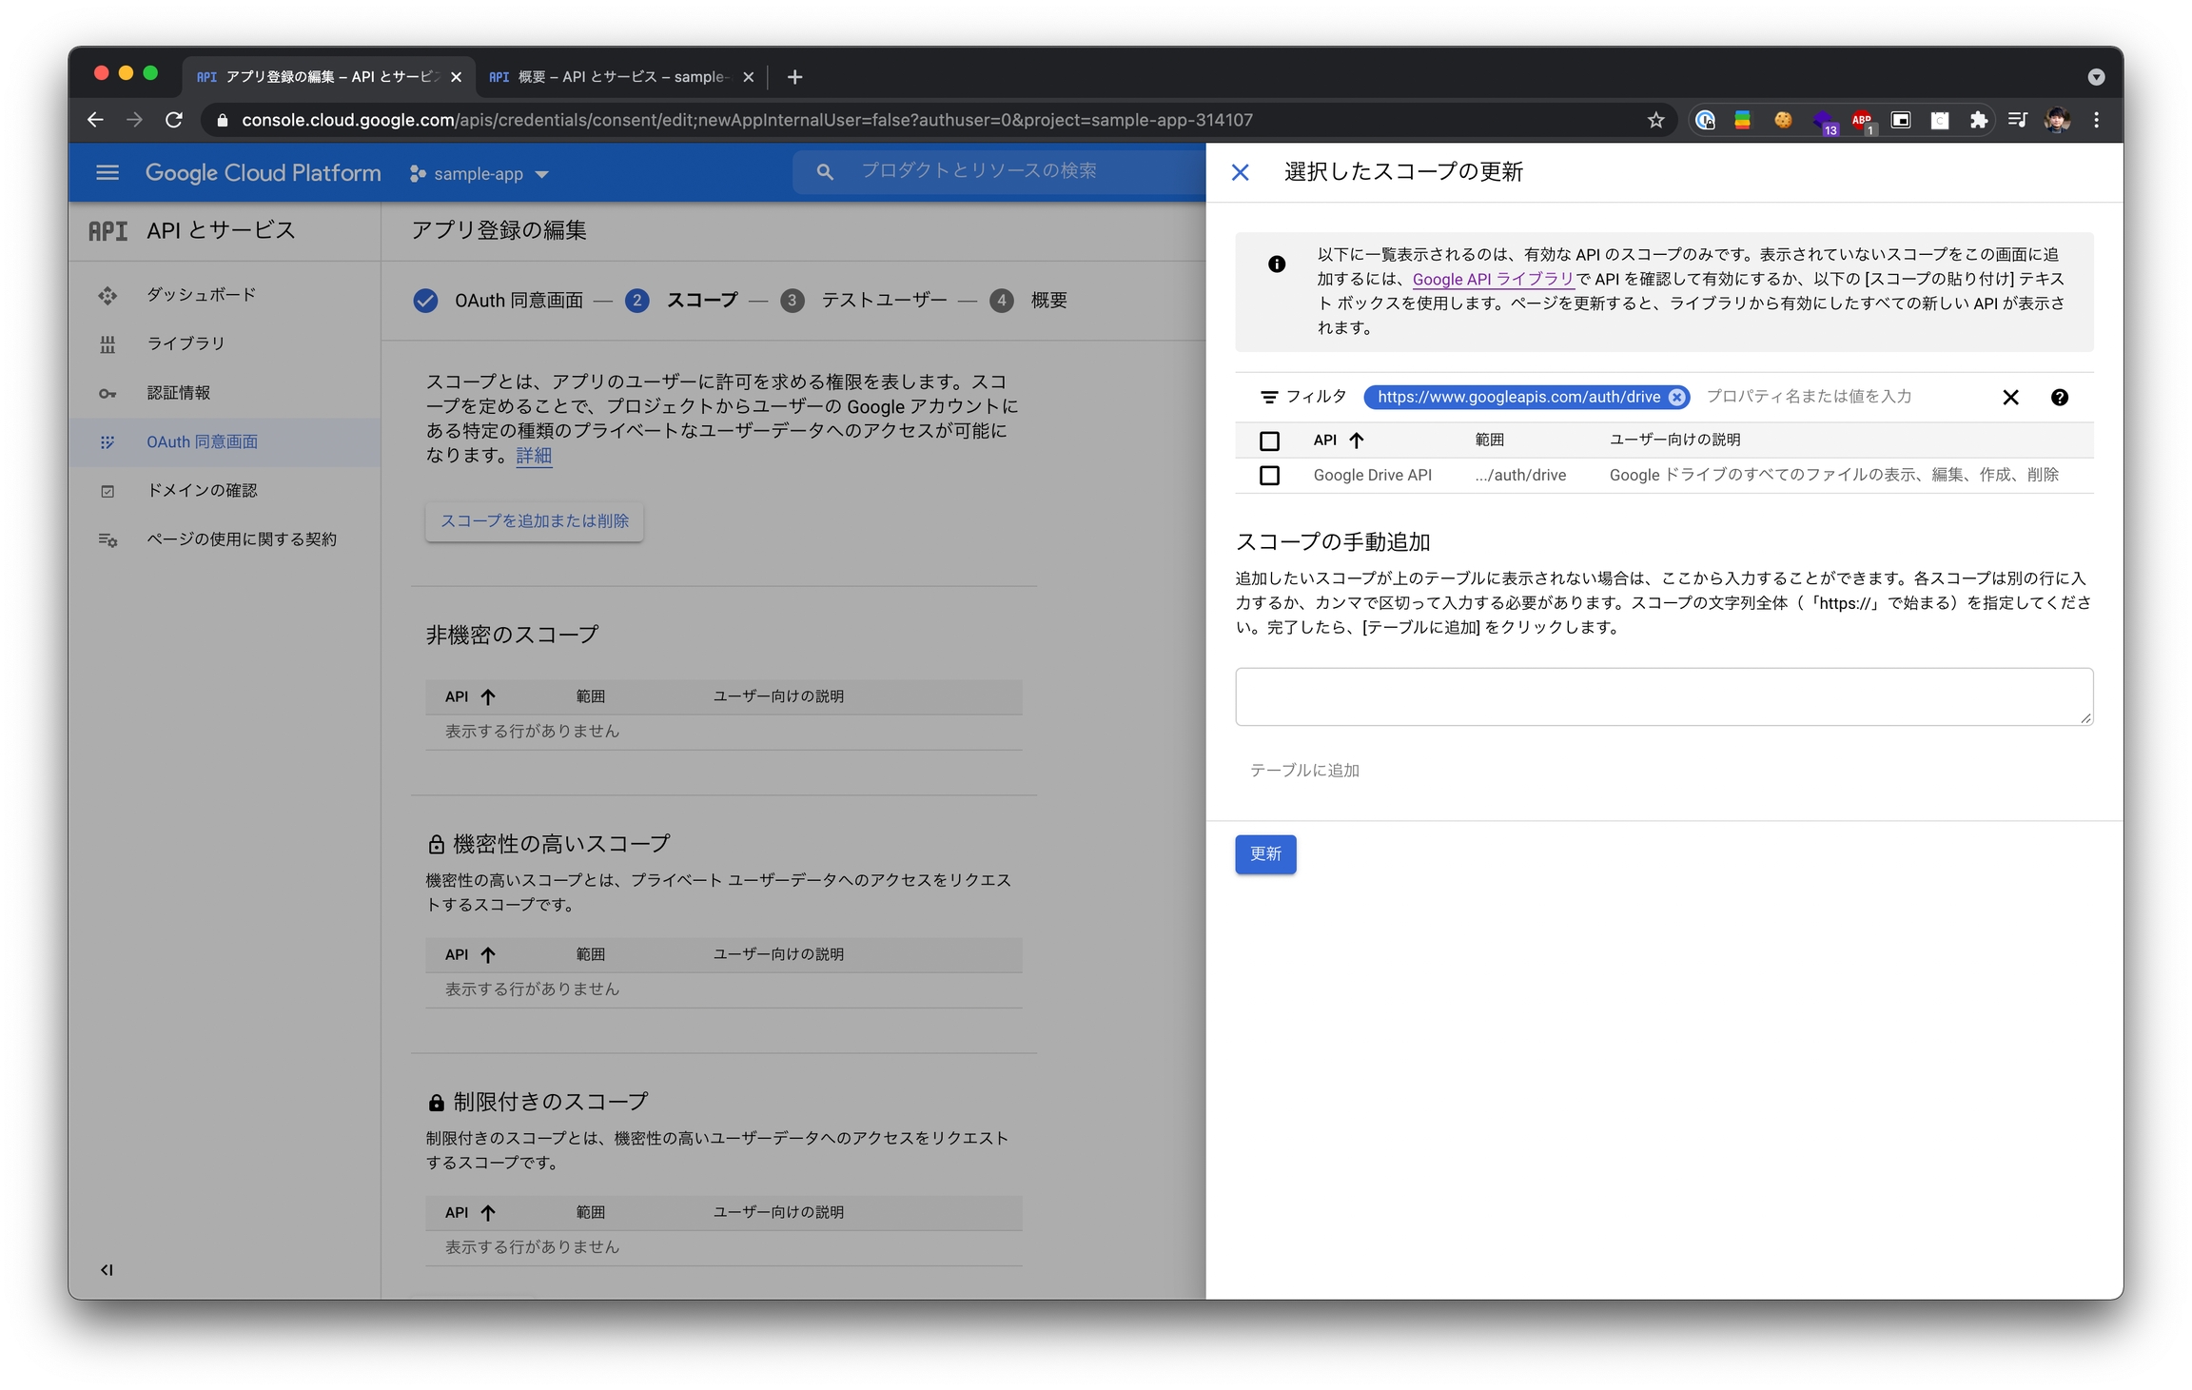The width and height of the screenshot is (2192, 1390).
Task: Click the manual scope entry text area
Action: tap(1663, 696)
